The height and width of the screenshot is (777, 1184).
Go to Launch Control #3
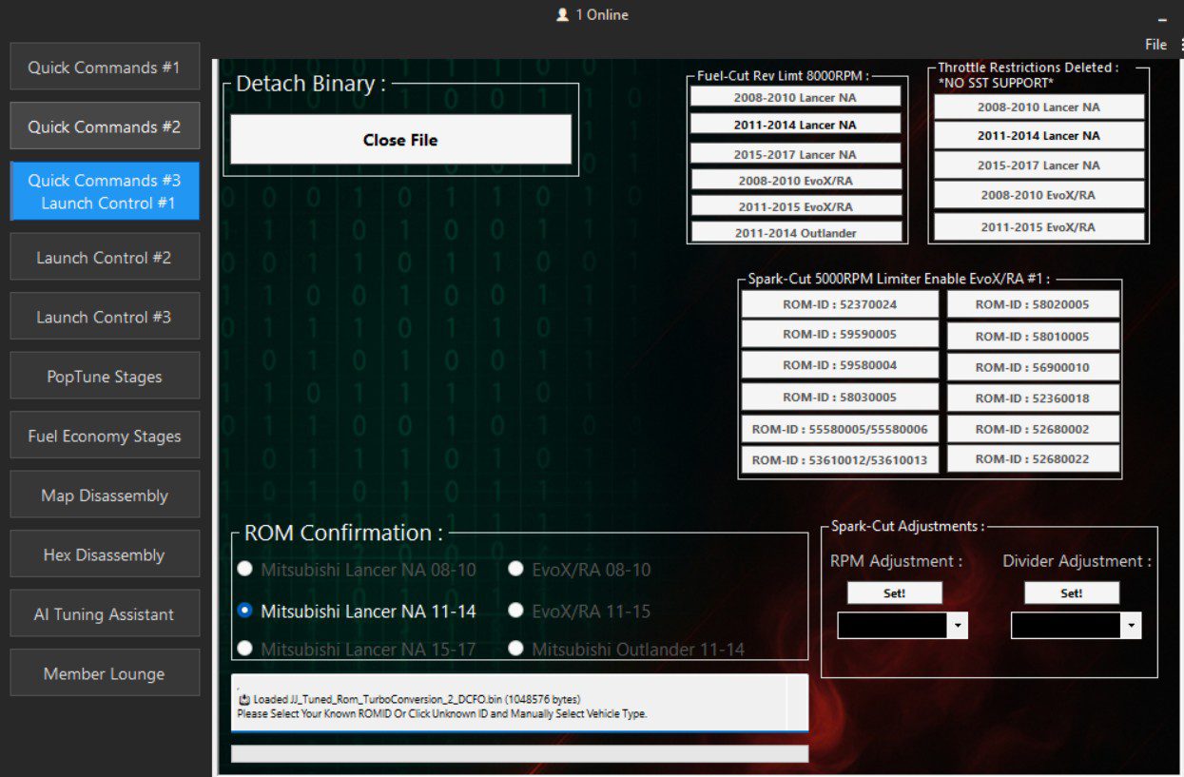point(105,317)
